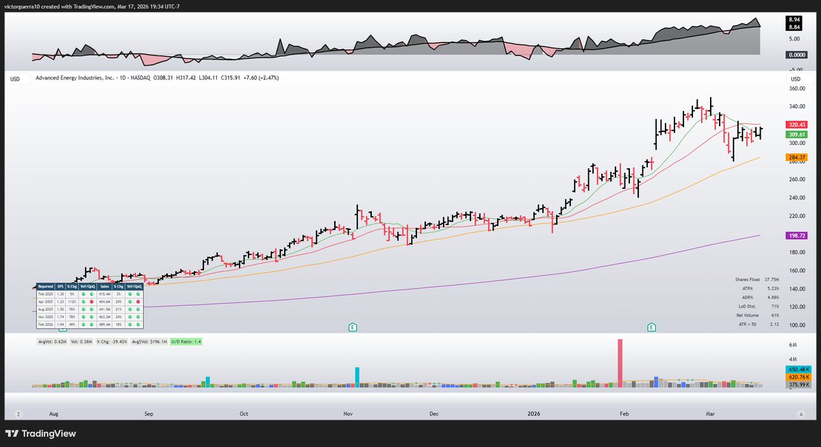Viewport: 821px width, 447px height.
Task: Click the cyan volume bar in November
Action: pos(357,377)
